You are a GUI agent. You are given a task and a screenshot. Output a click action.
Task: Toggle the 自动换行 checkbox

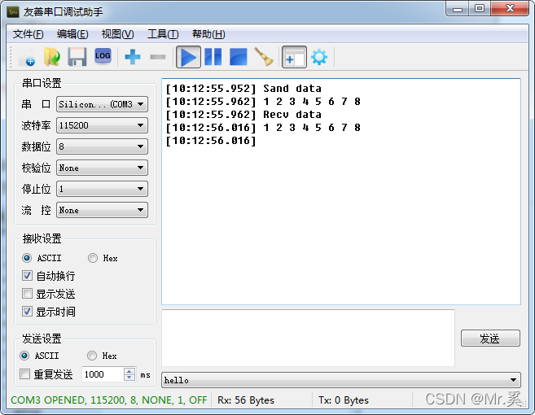[x=28, y=276]
